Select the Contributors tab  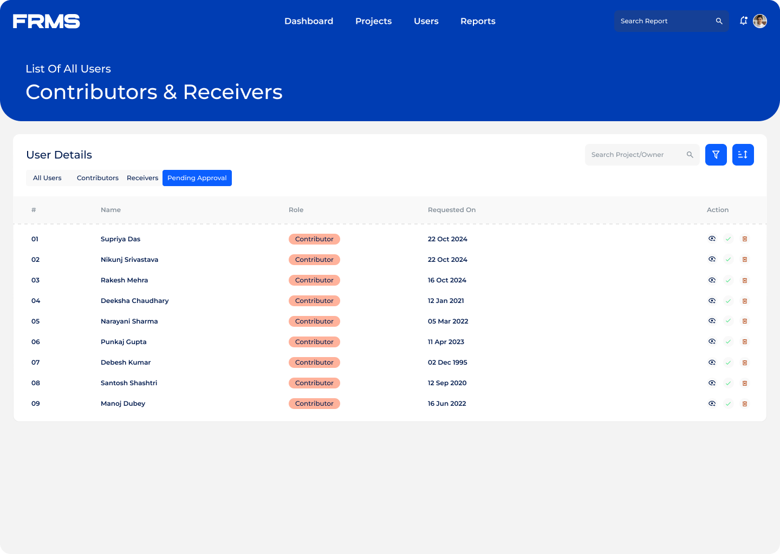click(97, 178)
